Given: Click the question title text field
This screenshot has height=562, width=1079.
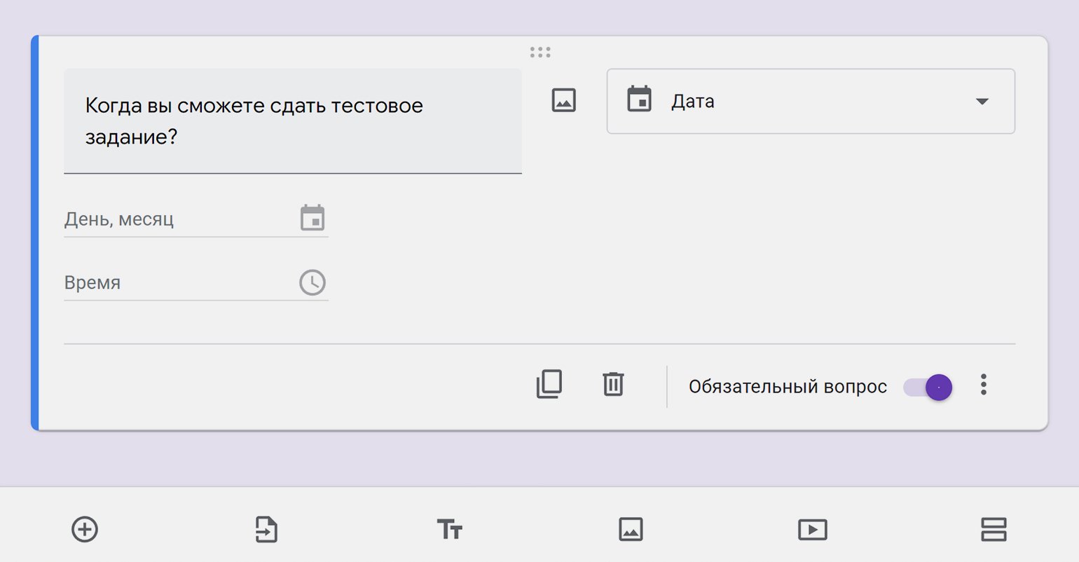Looking at the screenshot, I should click(x=293, y=121).
